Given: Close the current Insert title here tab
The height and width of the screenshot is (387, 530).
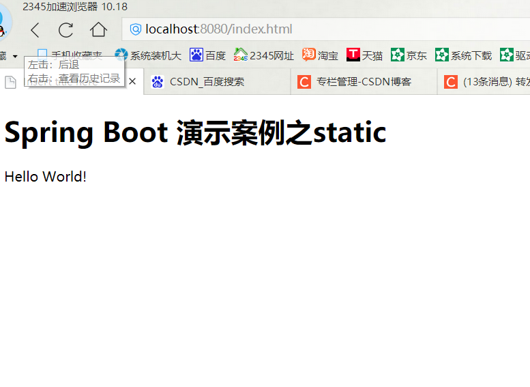Looking at the screenshot, I should point(132,81).
